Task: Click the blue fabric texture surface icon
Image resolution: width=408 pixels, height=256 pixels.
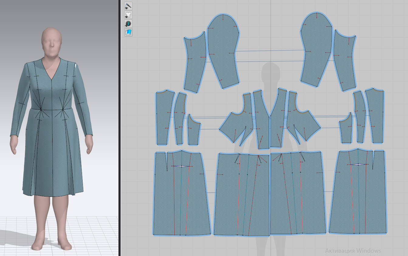Action: pos(128,32)
